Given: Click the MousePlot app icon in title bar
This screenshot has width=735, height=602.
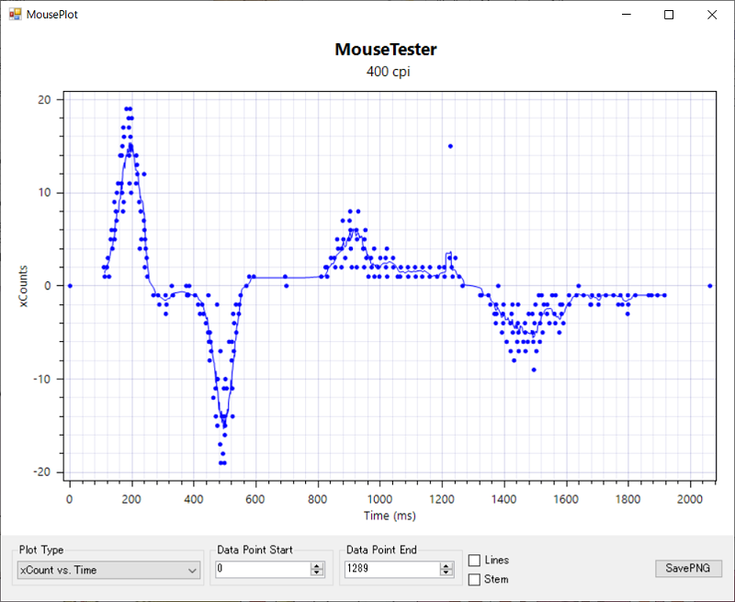Looking at the screenshot, I should (15, 15).
